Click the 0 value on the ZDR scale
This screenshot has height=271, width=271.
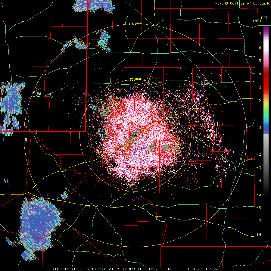(260, 127)
